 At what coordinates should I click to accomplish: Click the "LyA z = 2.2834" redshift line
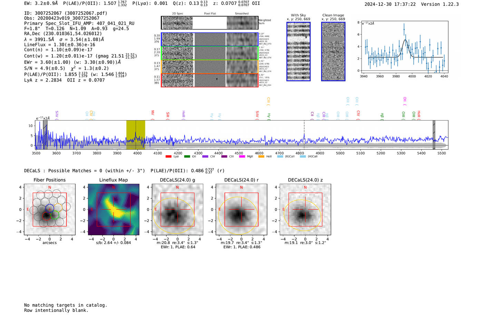[43, 80]
